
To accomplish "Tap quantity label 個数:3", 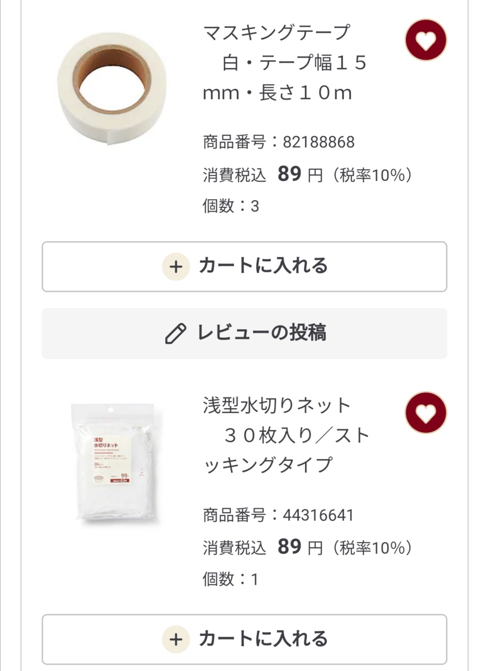I will (x=231, y=206).
